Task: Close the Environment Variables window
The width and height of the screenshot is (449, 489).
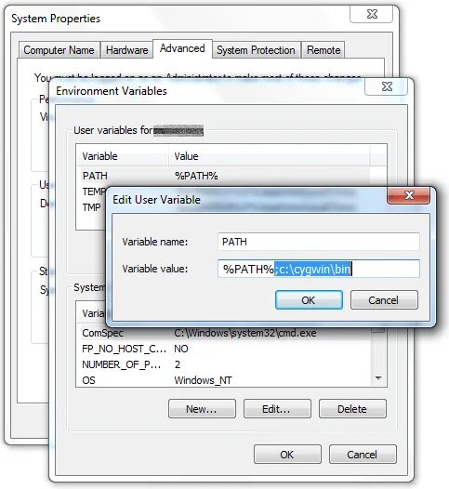Action: click(x=387, y=86)
